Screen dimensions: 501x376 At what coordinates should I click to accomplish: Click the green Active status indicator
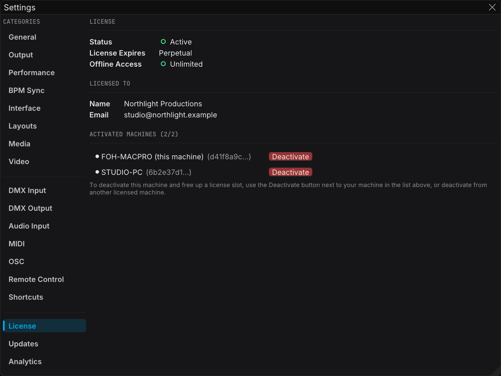coord(163,41)
